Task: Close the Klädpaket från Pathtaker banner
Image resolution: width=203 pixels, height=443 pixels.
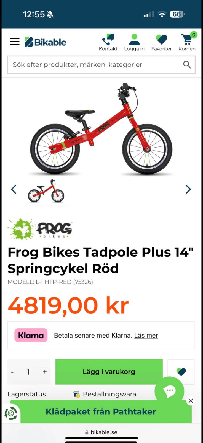Action: [191, 401]
